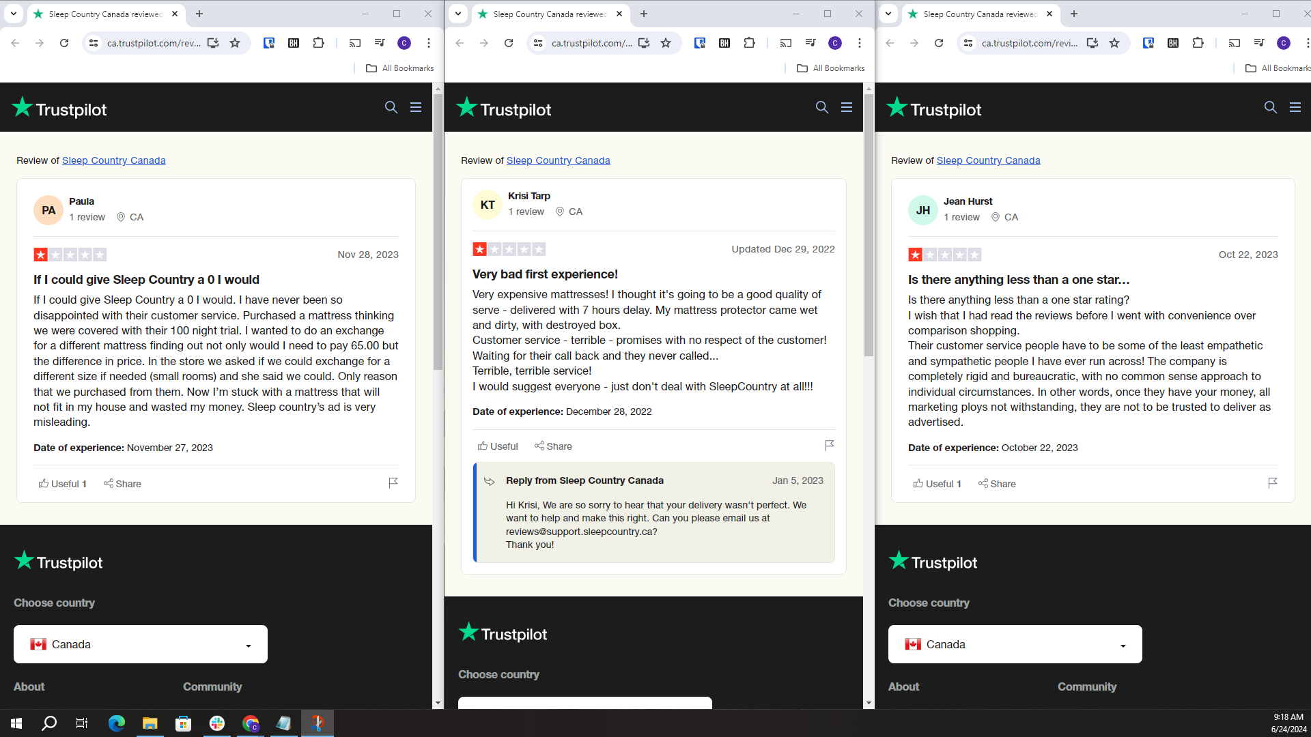Mark Paula's review as Useful
This screenshot has height=737, width=1311.
click(62, 484)
